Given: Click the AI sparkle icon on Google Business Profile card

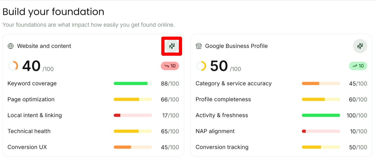Looking at the screenshot, I should 360,46.
